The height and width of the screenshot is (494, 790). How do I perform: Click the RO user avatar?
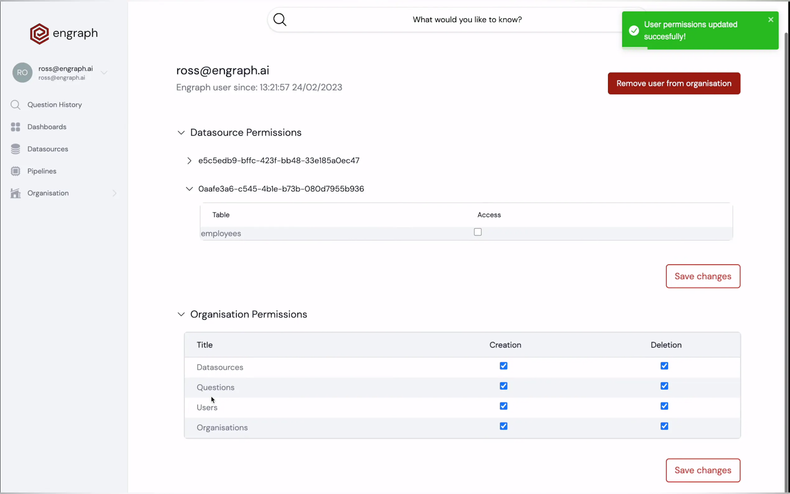click(22, 72)
